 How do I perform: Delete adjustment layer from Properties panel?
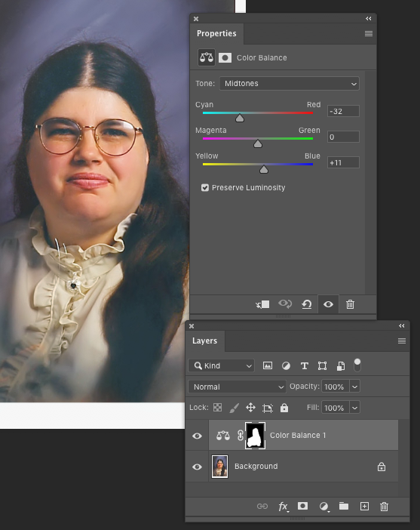click(350, 304)
